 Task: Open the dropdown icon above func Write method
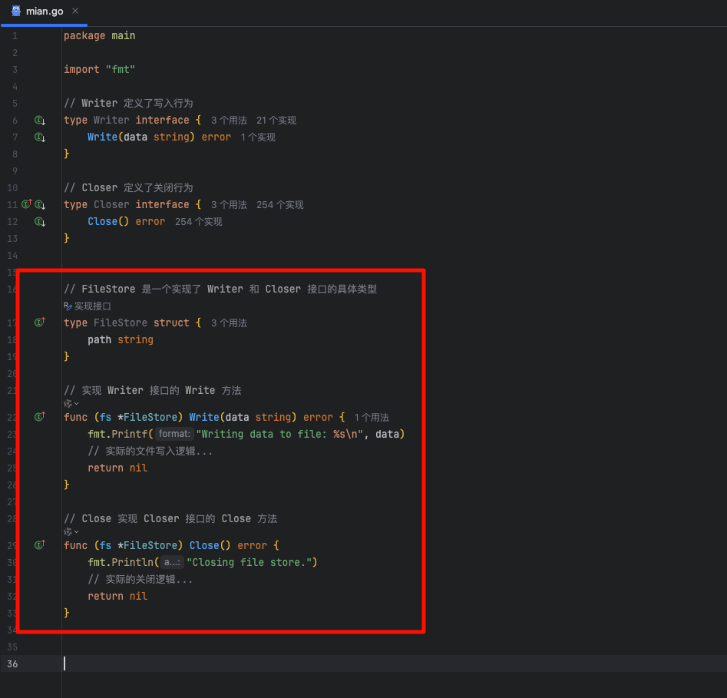tap(71, 403)
